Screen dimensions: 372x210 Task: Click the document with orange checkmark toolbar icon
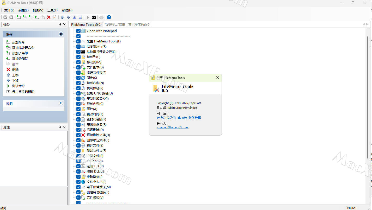pyautogui.click(x=55, y=17)
